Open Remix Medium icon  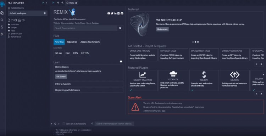click(118, 13)
